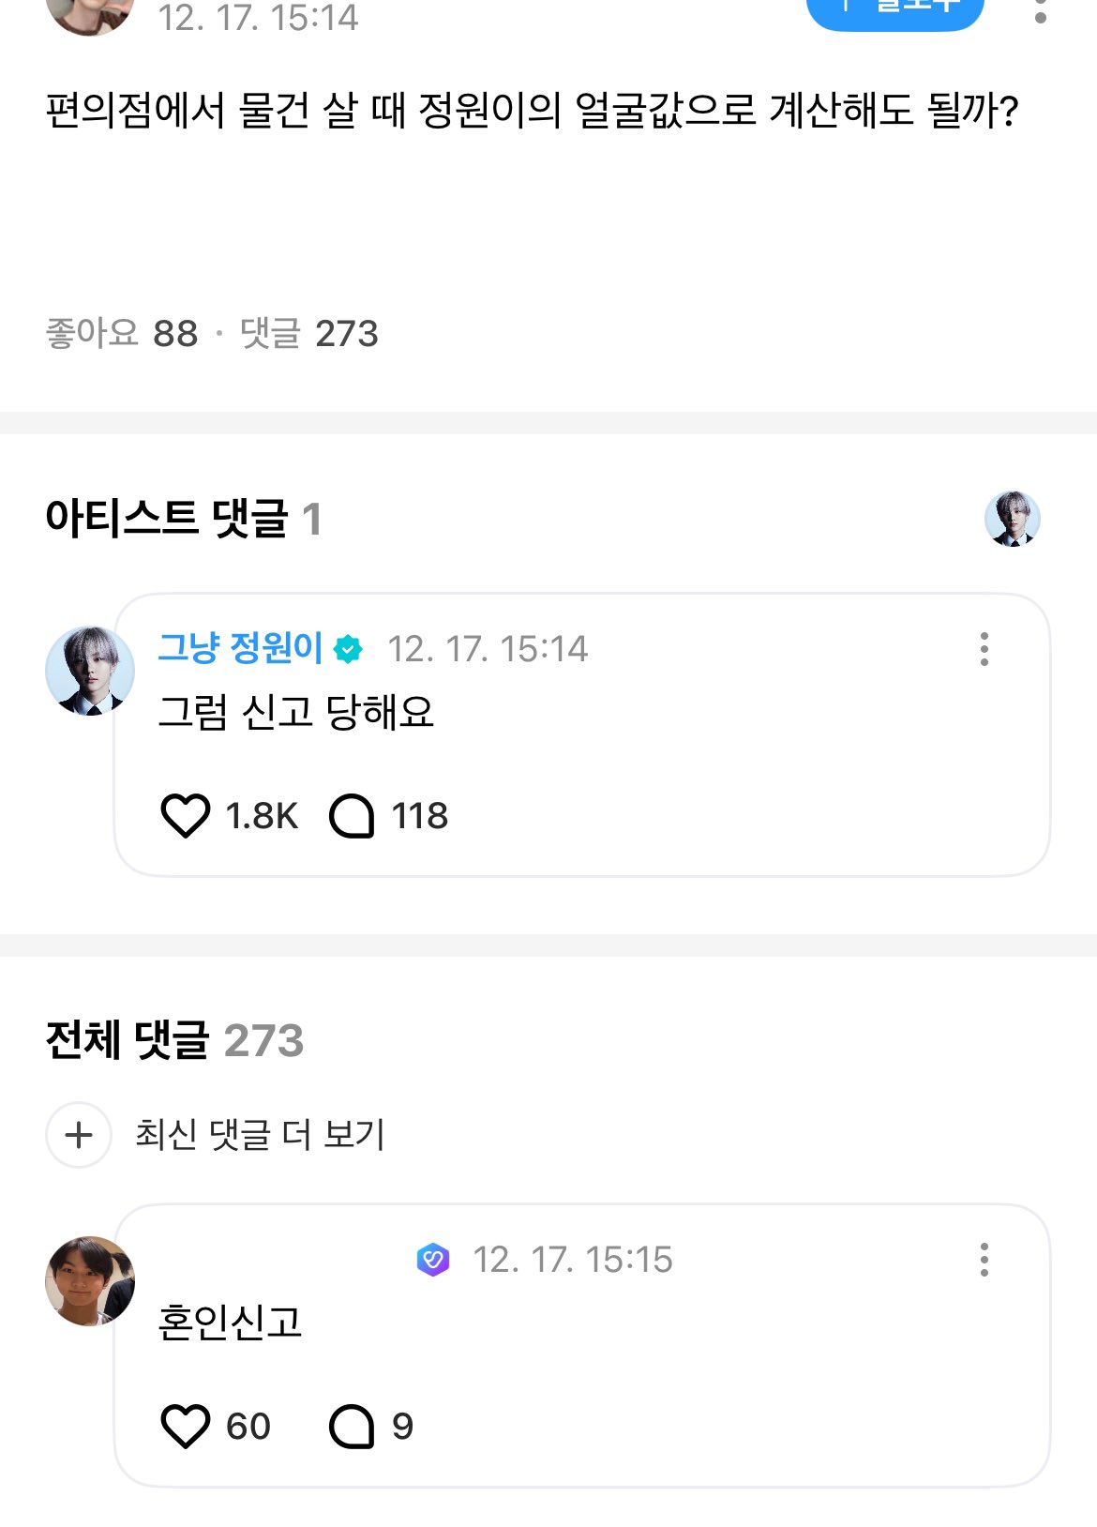Expand 최신 댓글 더 보기 plus button

79,1135
